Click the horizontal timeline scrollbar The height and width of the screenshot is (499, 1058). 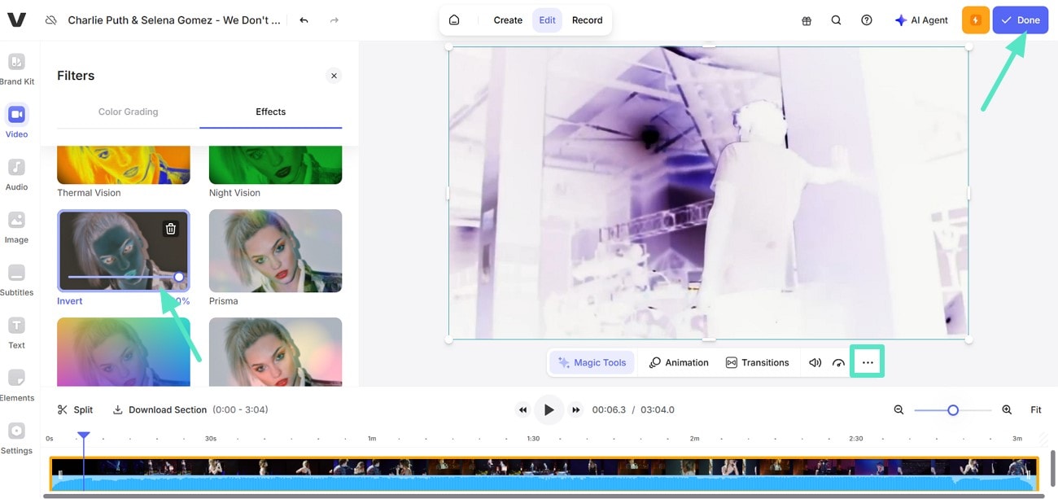(543, 495)
